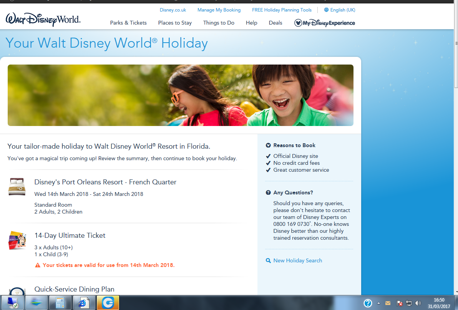Switch to Internet Explorer in the taskbar
Screen dimensions: 458x310
coord(84,303)
